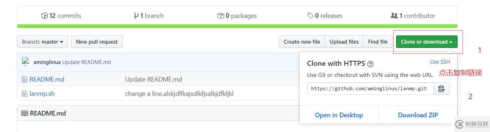The height and width of the screenshot is (132, 490).
Task: Switch to Use SSH link
Action: coord(440,62)
